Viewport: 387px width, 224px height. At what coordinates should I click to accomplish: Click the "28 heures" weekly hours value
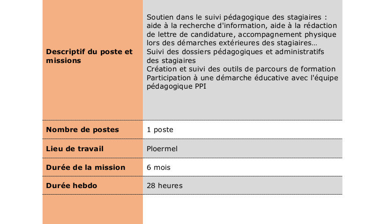point(164,186)
